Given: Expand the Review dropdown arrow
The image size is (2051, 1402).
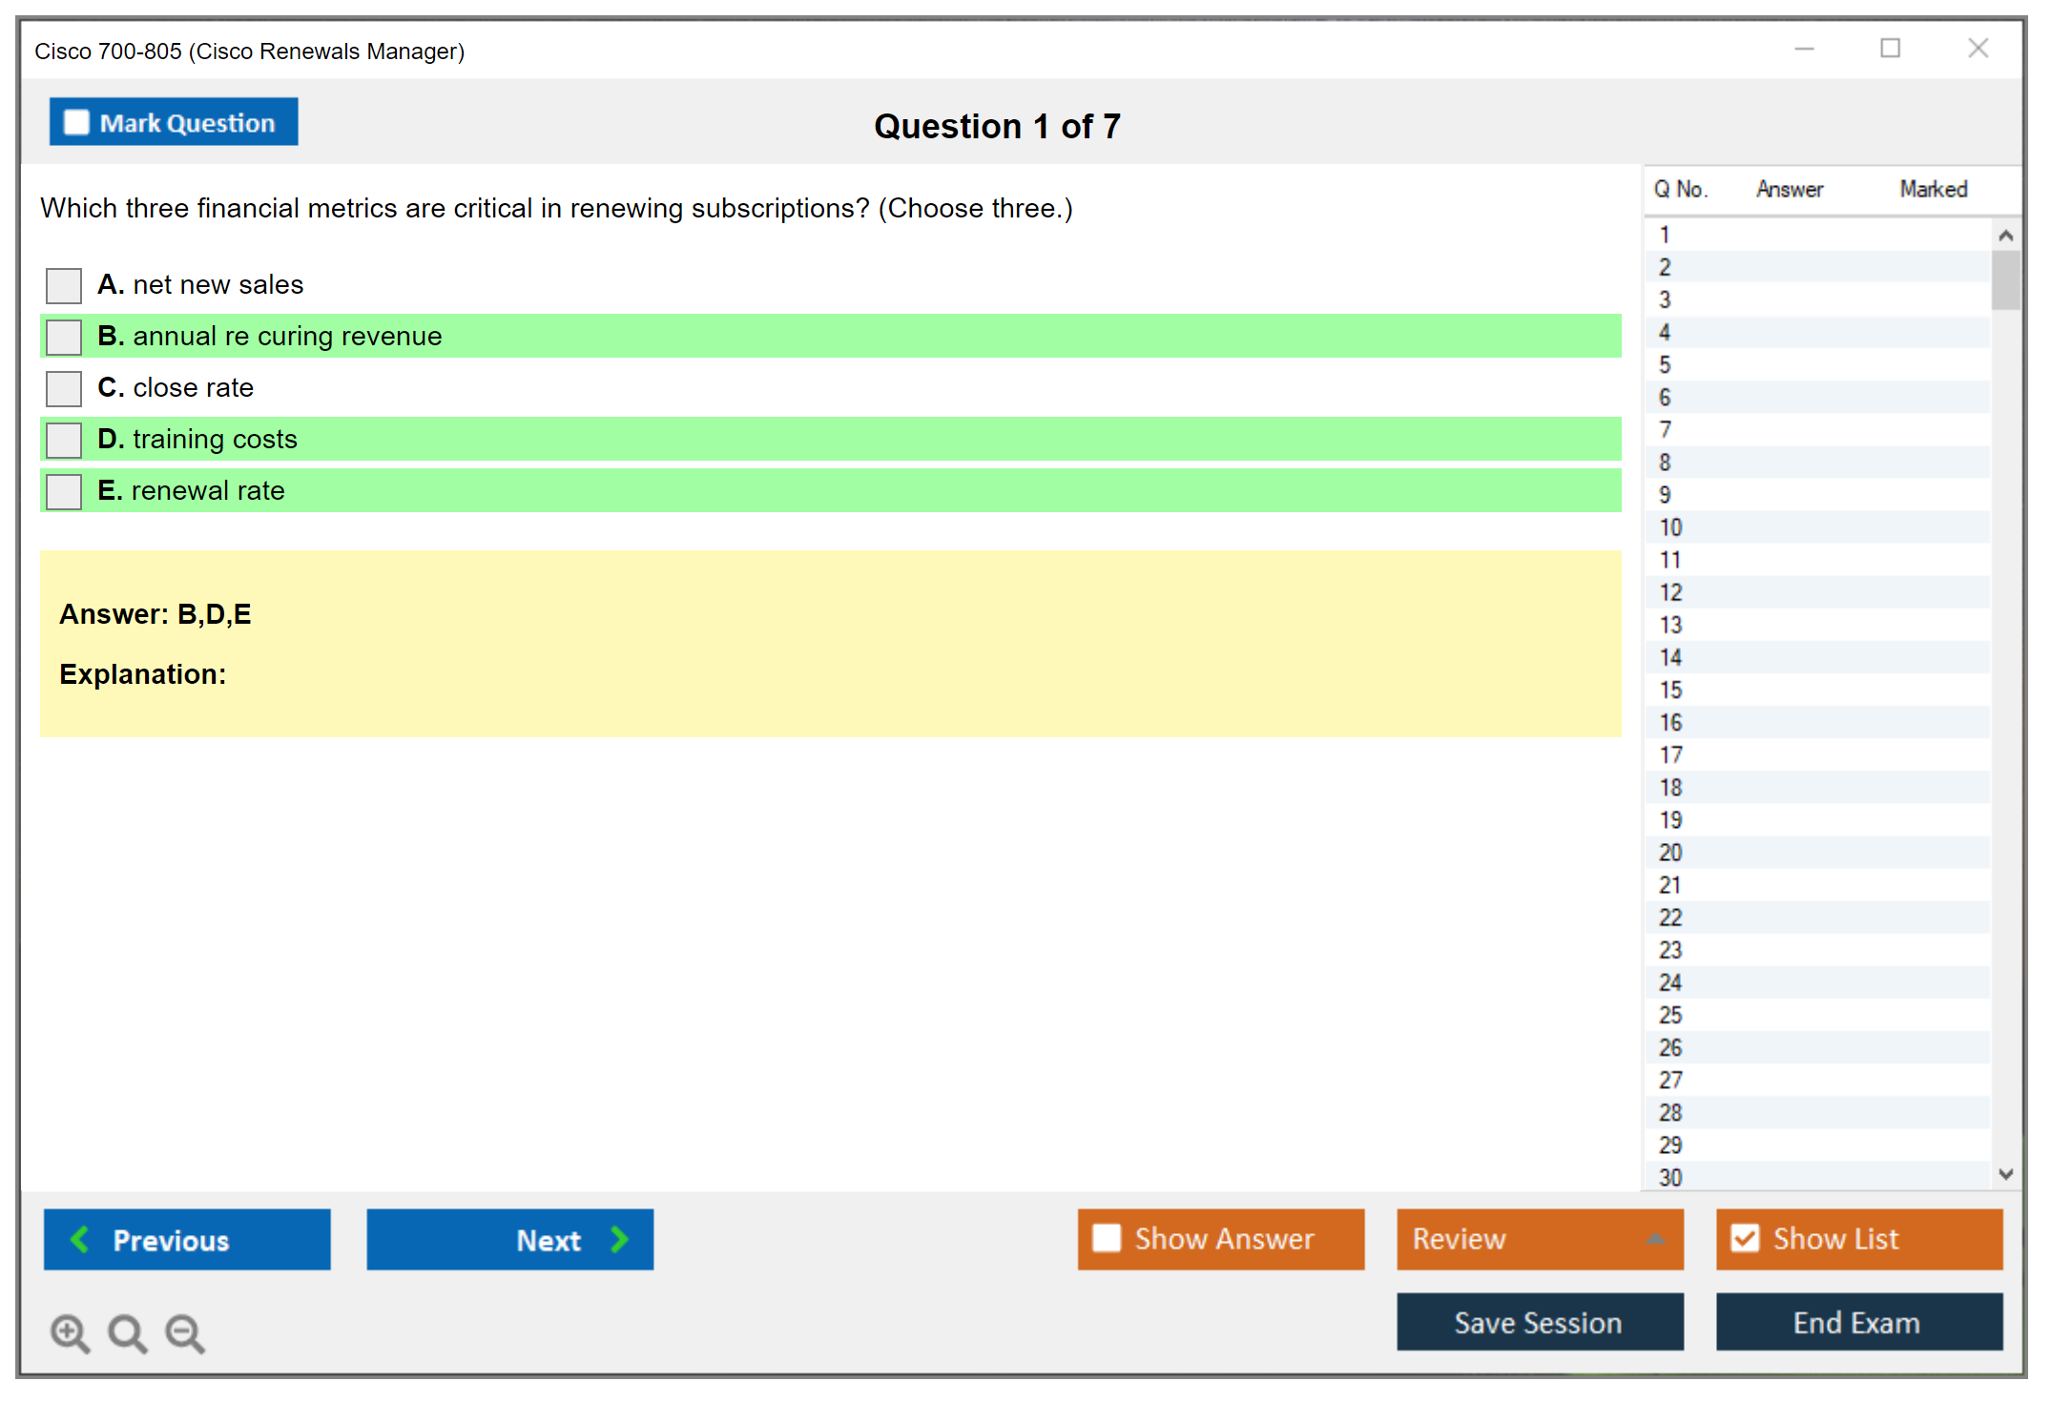Looking at the screenshot, I should [1655, 1239].
